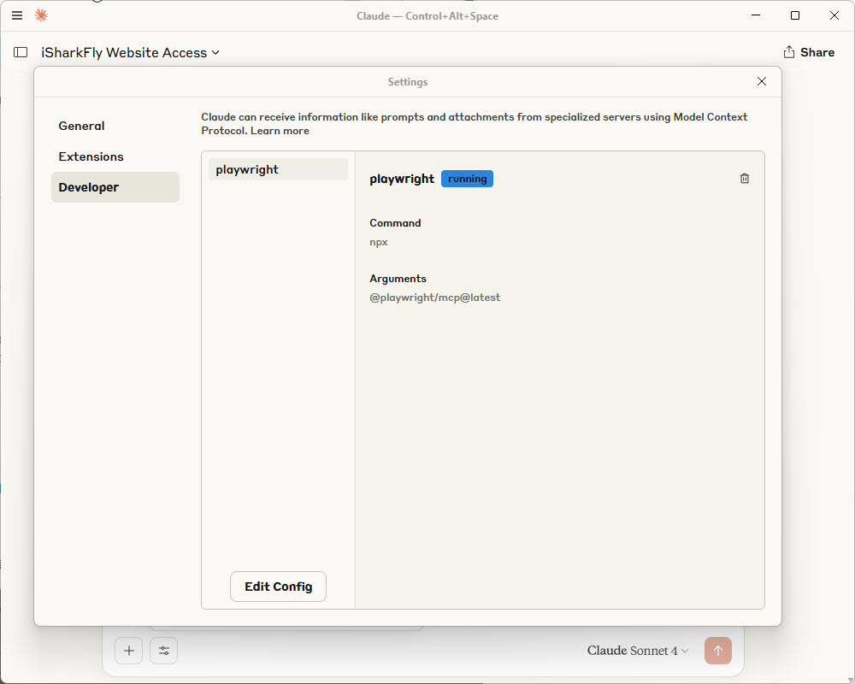The image size is (855, 684).
Task: Close the Settings dialog
Action: point(761,81)
